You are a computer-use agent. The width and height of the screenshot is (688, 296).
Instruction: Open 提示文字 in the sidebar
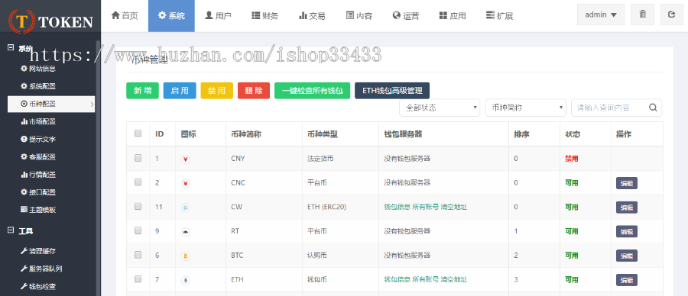coord(38,140)
